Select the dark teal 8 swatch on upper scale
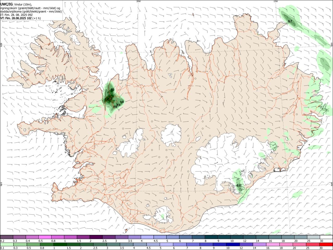The width and height of the screenshot is (333, 250). click(211, 237)
